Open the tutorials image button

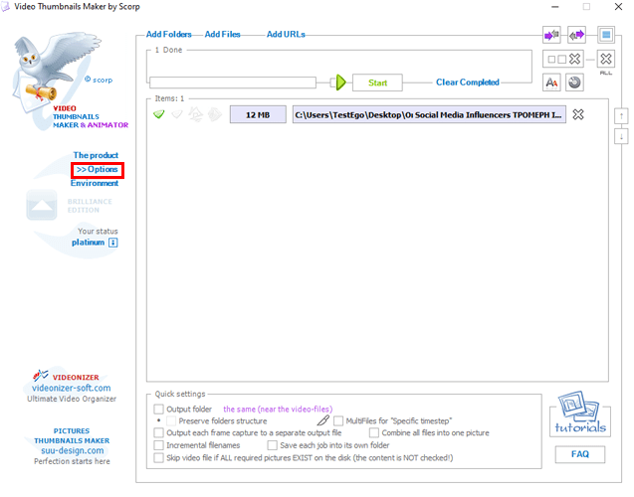tap(580, 413)
